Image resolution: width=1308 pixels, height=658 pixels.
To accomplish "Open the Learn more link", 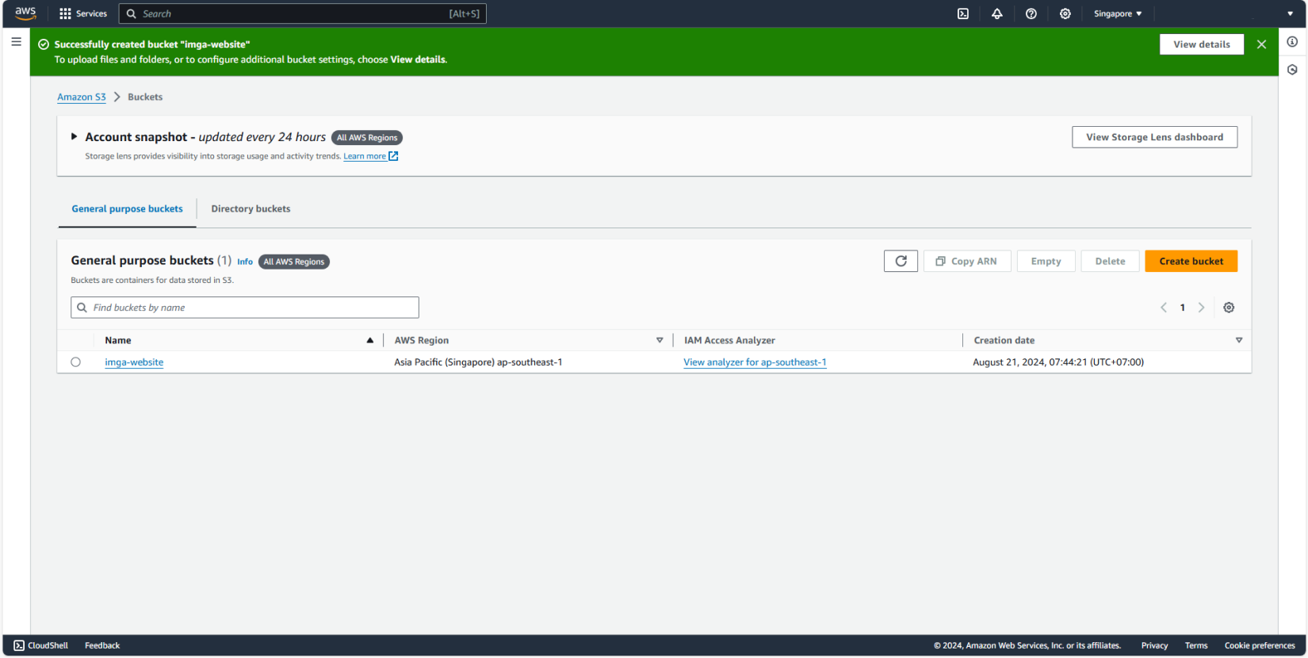I will (365, 156).
